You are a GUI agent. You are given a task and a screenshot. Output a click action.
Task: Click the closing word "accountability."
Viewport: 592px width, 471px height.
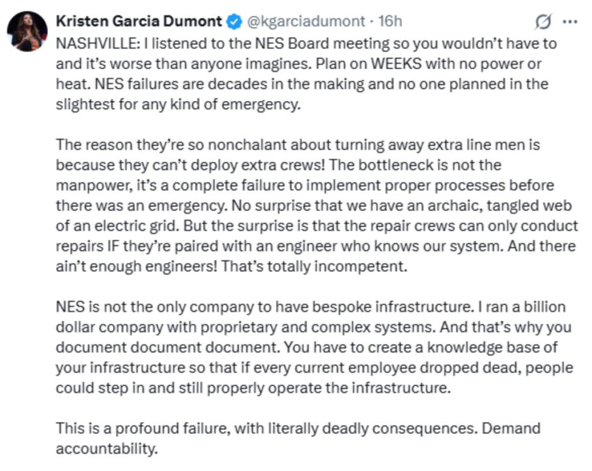106,448
